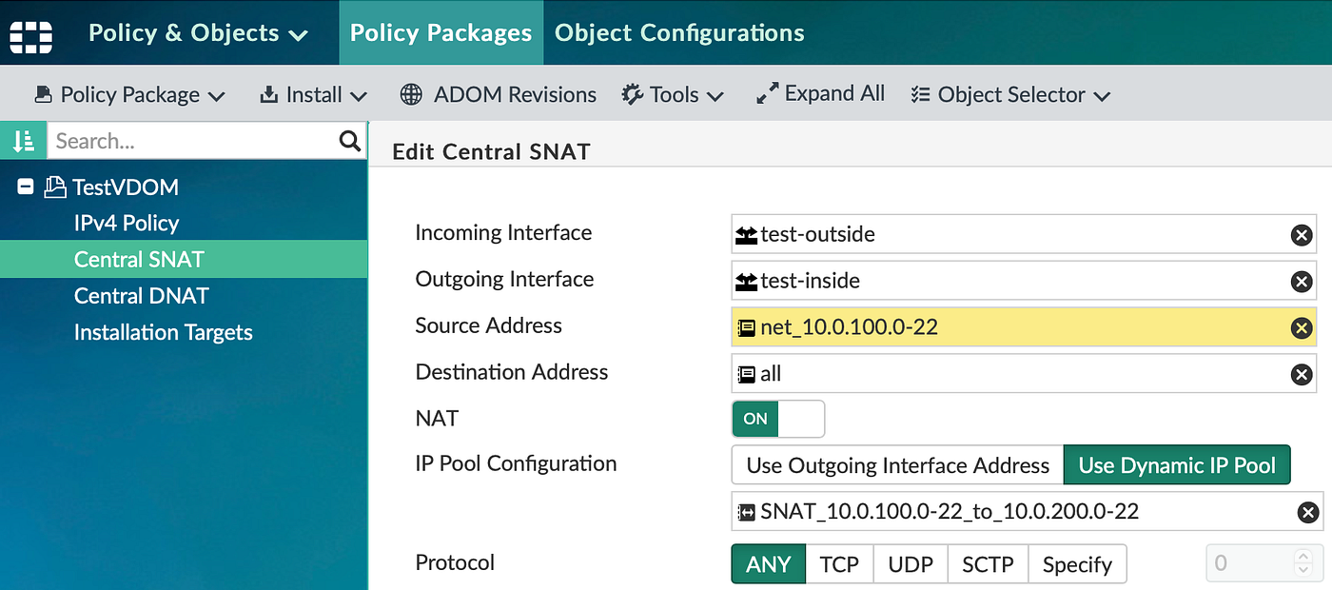Select Use Outgoing Interface Address option
Image resolution: width=1332 pixels, height=590 pixels.
pyautogui.click(x=897, y=465)
